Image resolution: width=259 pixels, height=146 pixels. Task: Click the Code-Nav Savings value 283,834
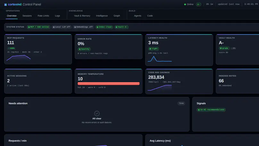[156, 77]
